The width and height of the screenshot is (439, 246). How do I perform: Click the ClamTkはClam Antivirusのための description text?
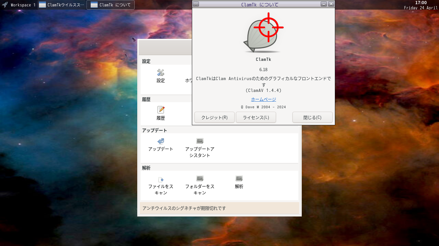pos(264,81)
